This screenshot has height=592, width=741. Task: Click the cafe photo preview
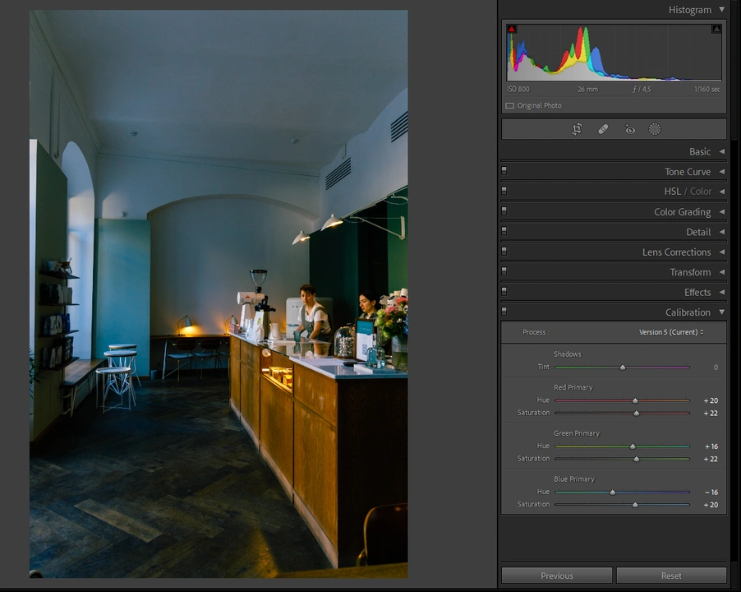219,294
